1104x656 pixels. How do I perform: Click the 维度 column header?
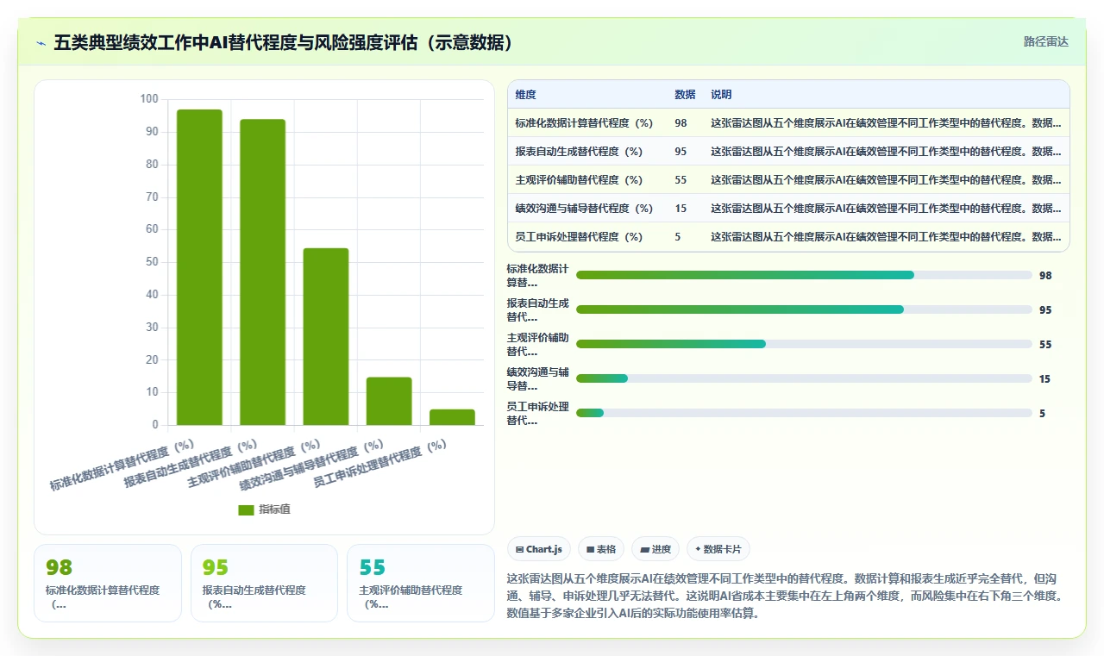525,95
